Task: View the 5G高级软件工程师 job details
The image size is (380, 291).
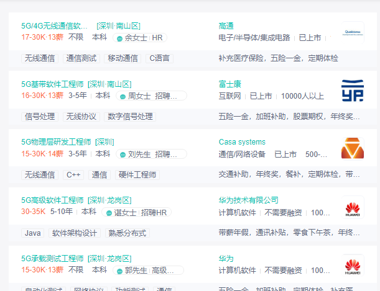Action: (52, 200)
